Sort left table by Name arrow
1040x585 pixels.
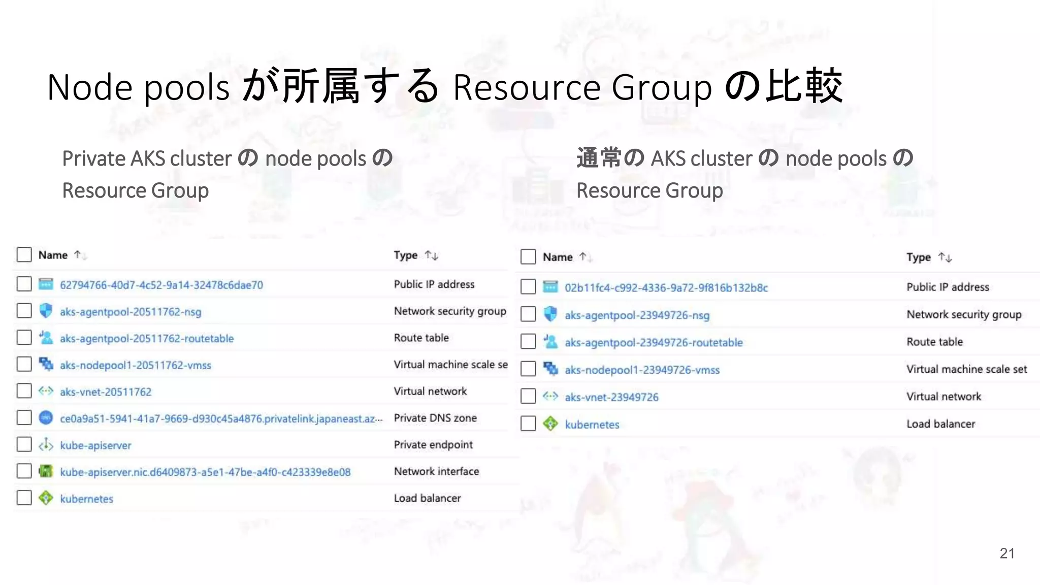80,255
